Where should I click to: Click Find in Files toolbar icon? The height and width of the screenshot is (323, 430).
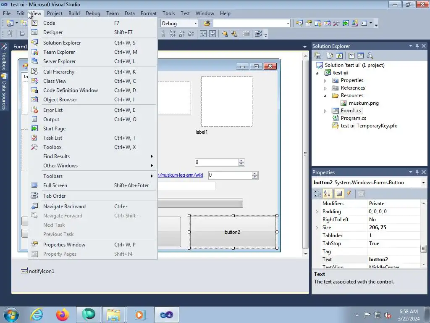pos(207,24)
